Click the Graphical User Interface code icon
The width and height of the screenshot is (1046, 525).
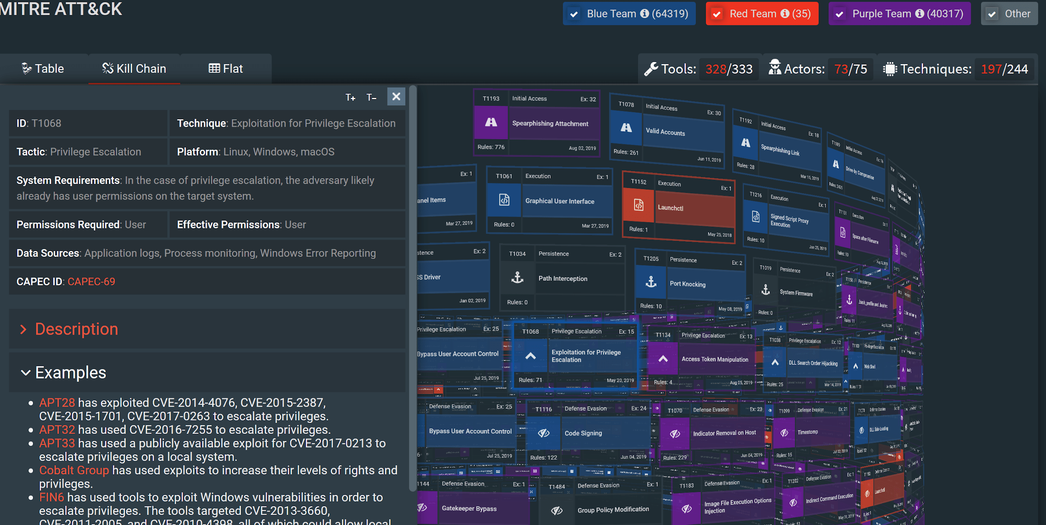(x=504, y=200)
